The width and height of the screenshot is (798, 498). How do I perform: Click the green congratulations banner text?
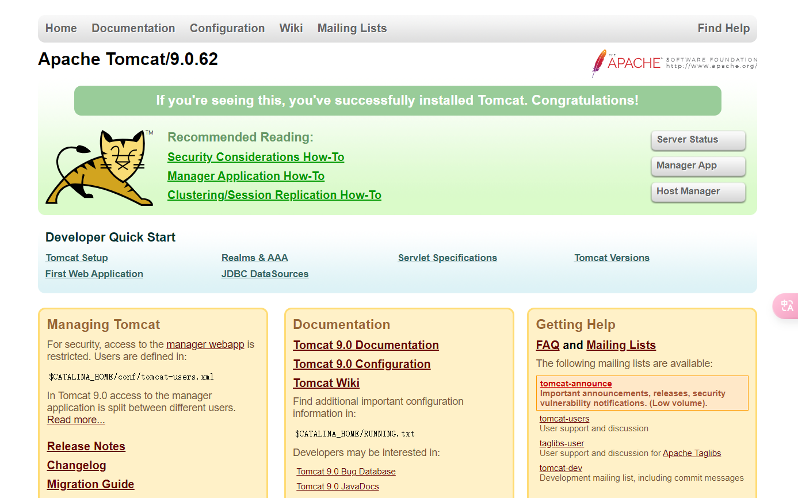tap(397, 101)
